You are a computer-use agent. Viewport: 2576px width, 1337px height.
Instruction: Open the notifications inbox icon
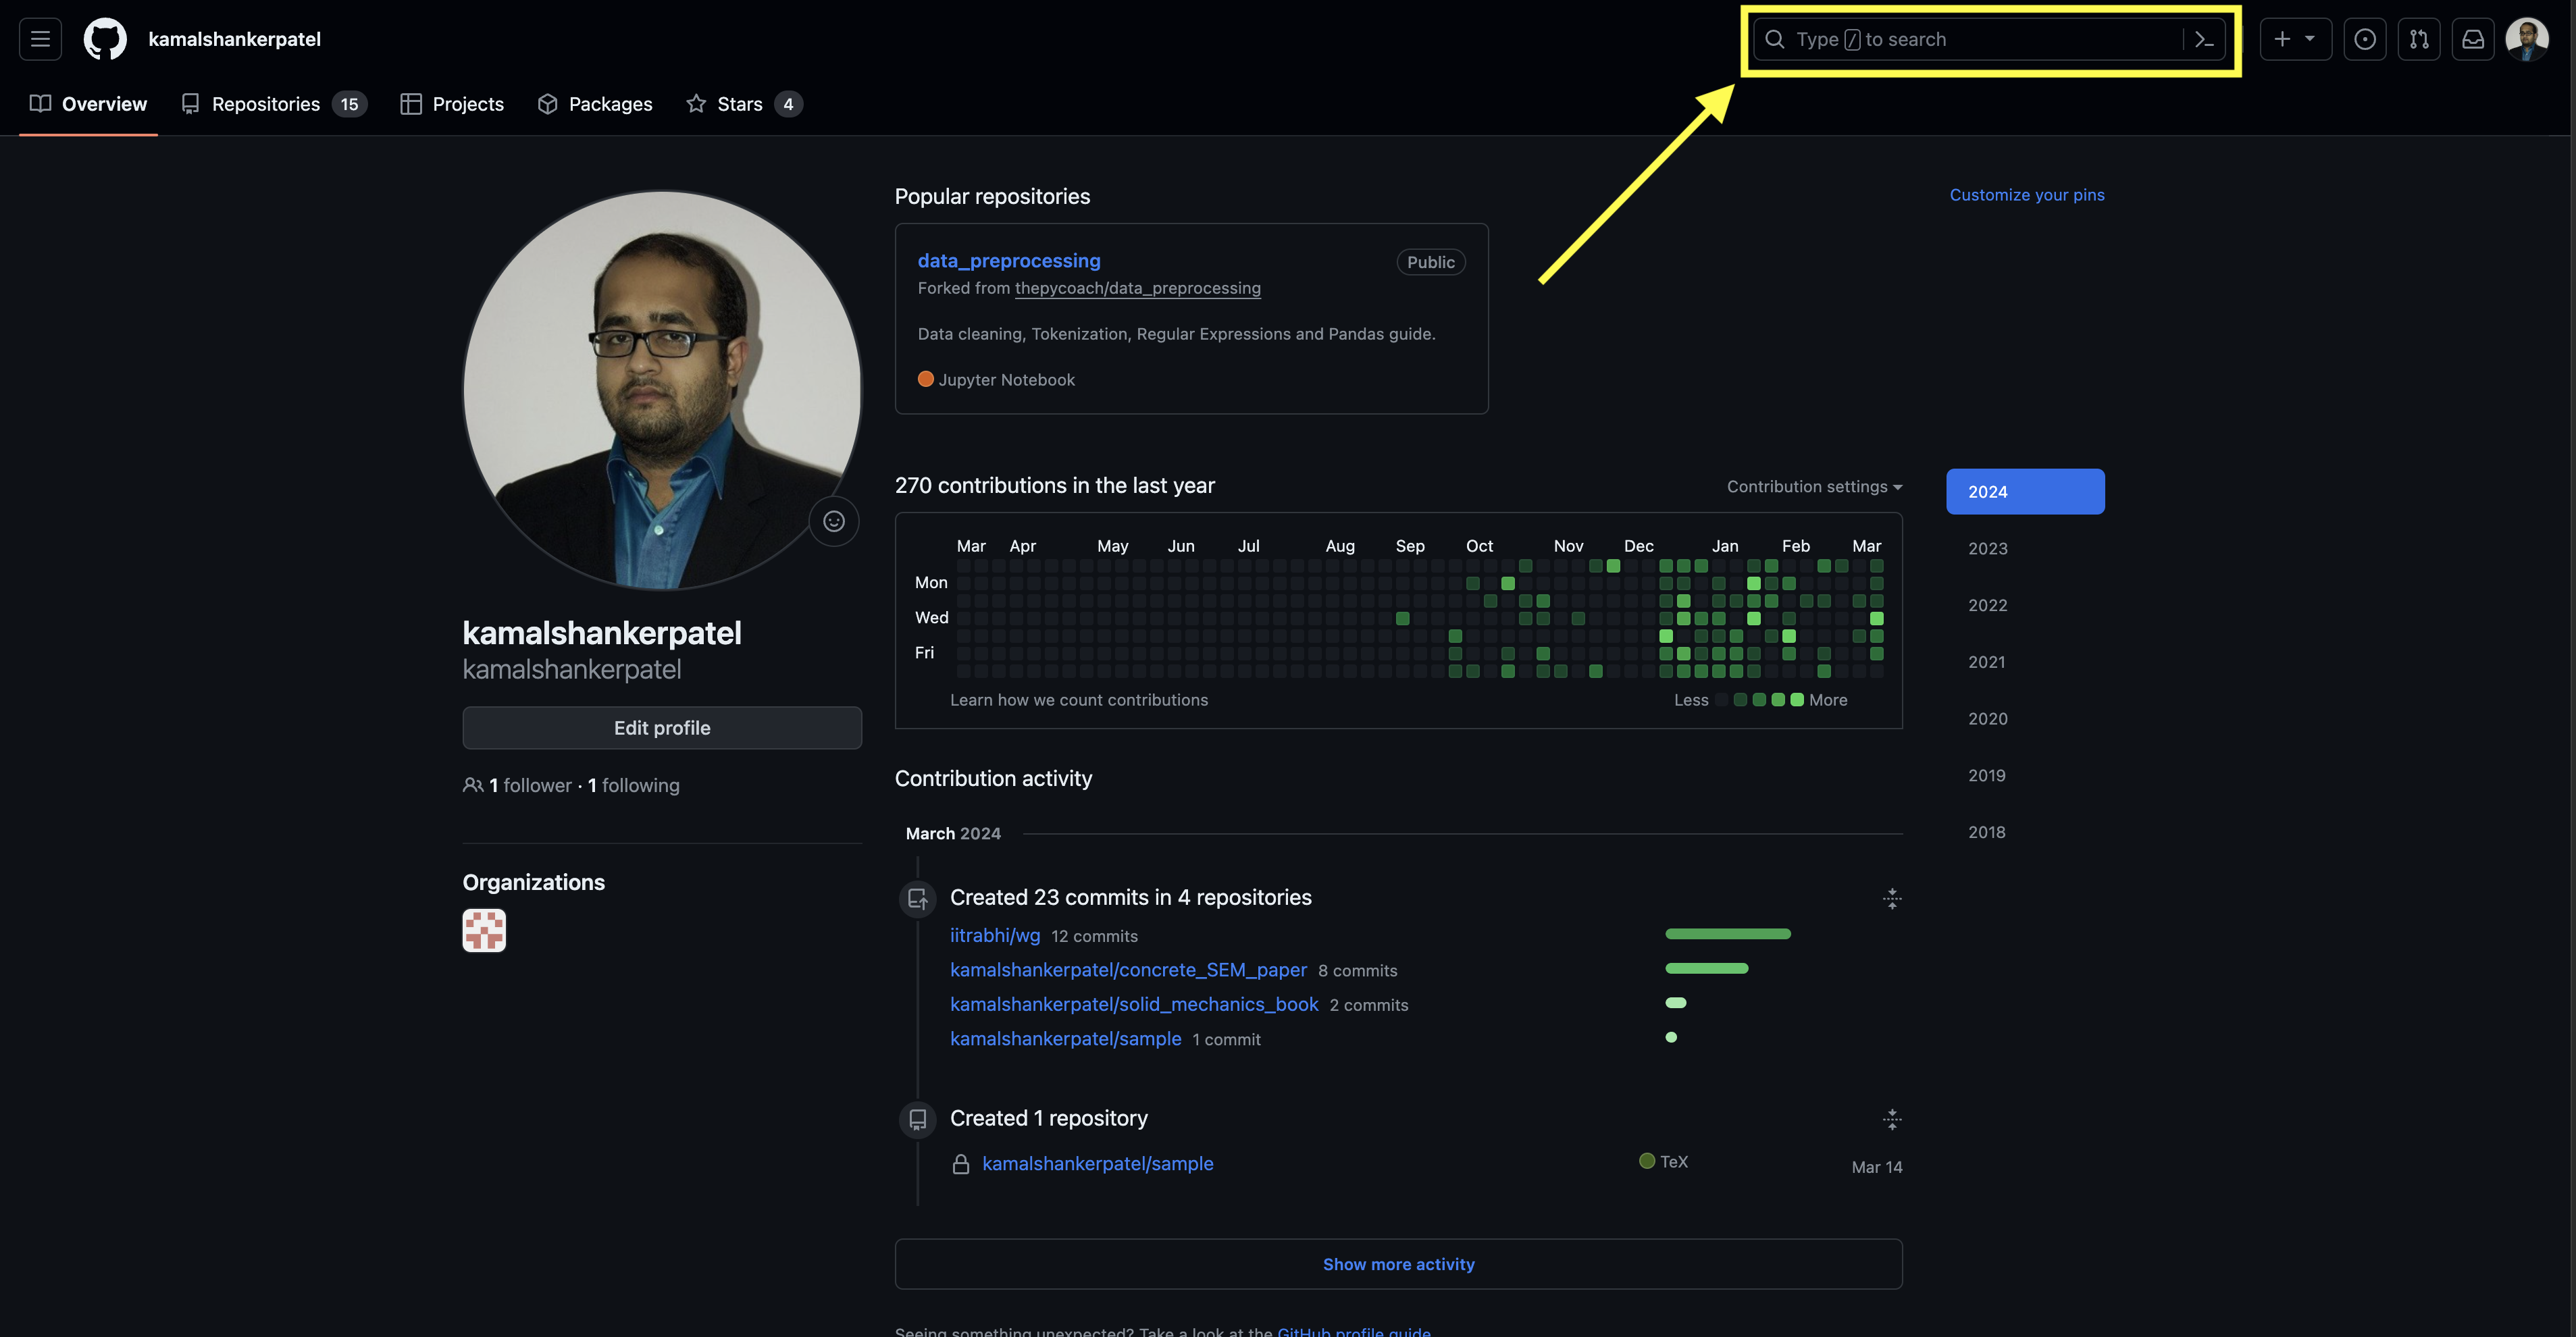coord(2473,39)
